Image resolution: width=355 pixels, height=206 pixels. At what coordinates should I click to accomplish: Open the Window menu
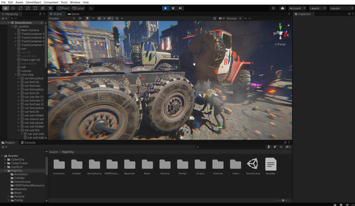click(x=75, y=2)
